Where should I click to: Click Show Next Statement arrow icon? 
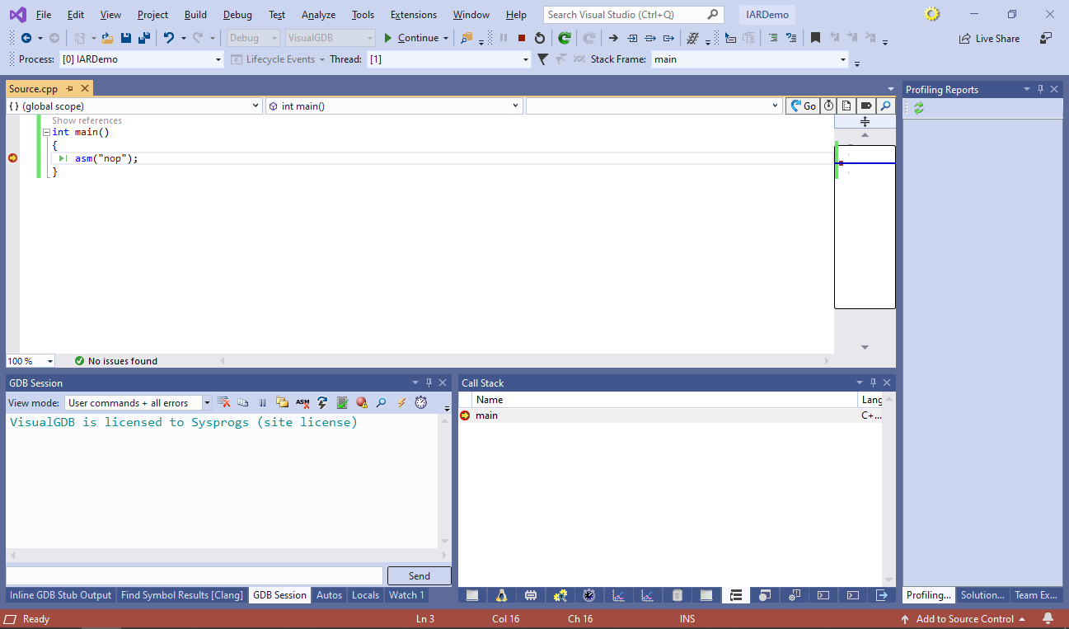[x=613, y=38]
